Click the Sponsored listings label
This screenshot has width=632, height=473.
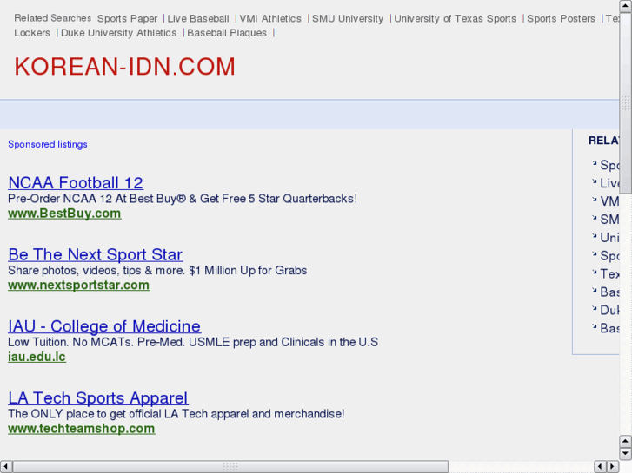point(48,144)
